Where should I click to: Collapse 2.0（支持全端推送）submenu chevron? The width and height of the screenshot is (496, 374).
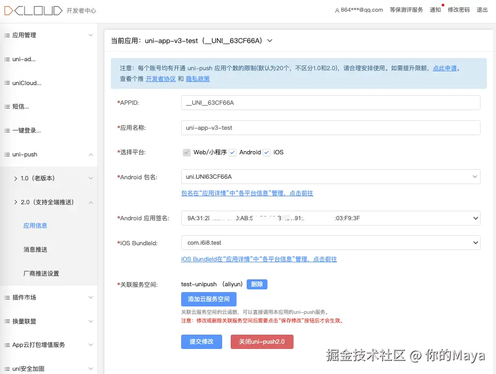coord(91,203)
